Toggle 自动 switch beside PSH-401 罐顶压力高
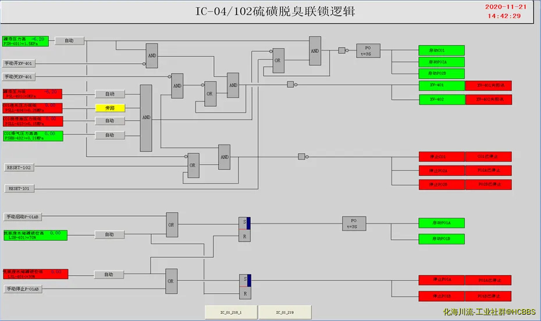The image size is (541, 321). pos(69,41)
